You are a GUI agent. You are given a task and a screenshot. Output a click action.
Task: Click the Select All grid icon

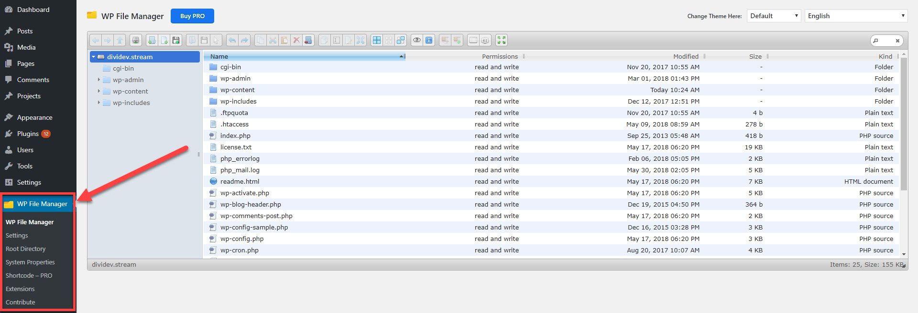(377, 40)
